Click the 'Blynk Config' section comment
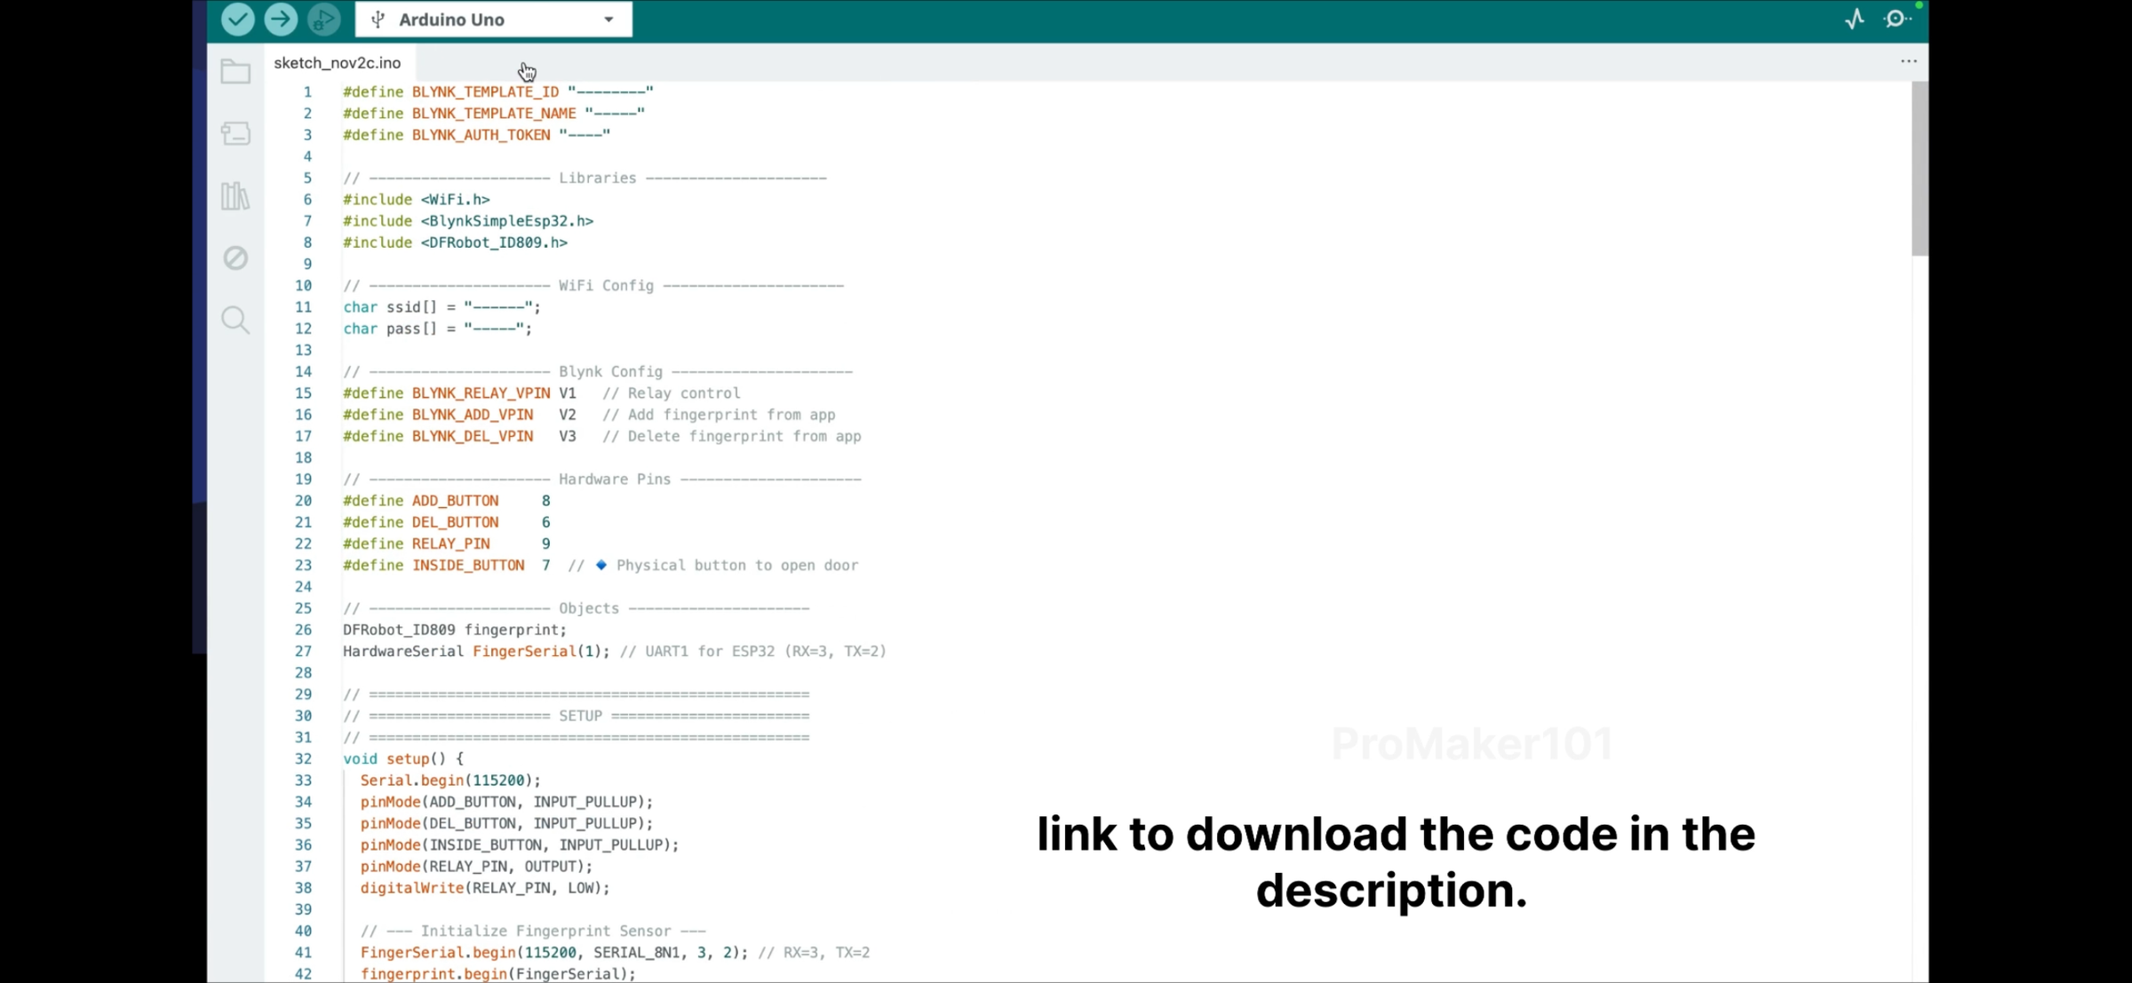This screenshot has width=2132, height=983. click(x=610, y=372)
